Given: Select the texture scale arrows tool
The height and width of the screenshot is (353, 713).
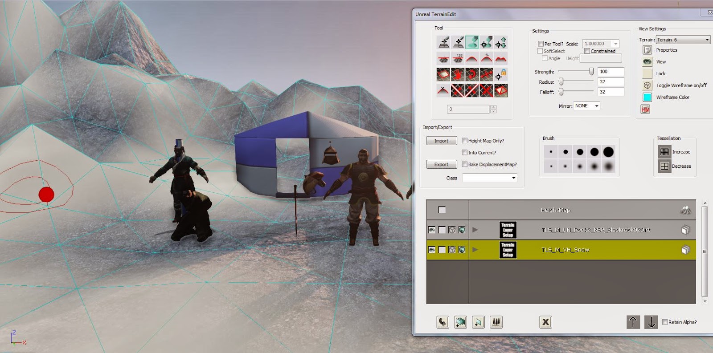Looking at the screenshot, I should 486,74.
